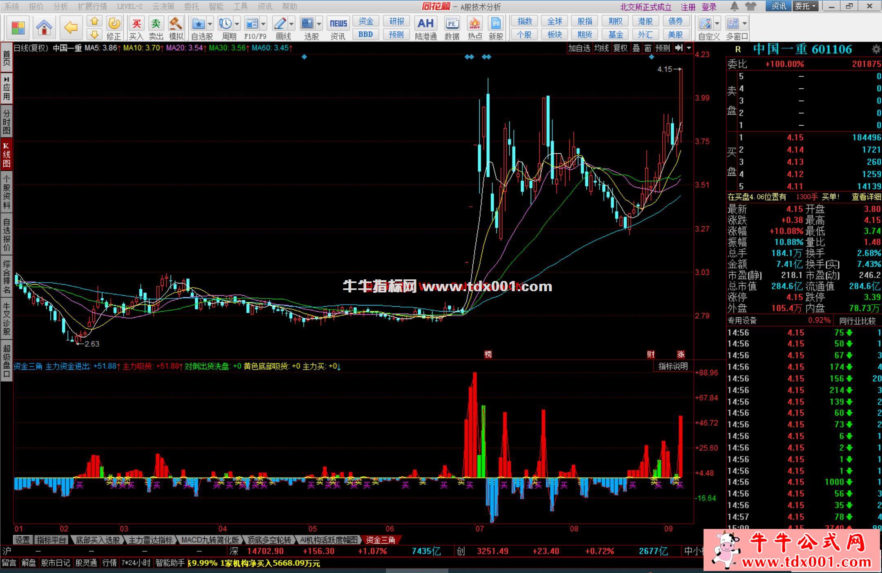Viewport: 882px width, 573px height.
Task: Open the 自定义 layout icon
Action: click(x=705, y=23)
